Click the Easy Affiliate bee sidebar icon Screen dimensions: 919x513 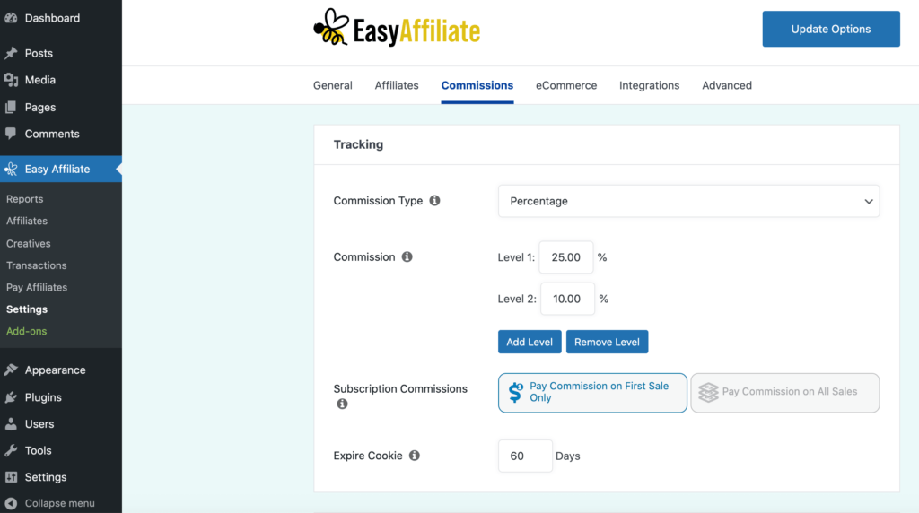click(11, 170)
